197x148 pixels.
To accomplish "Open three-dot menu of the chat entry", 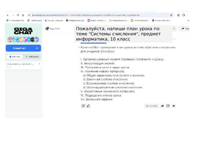I will [39, 64].
